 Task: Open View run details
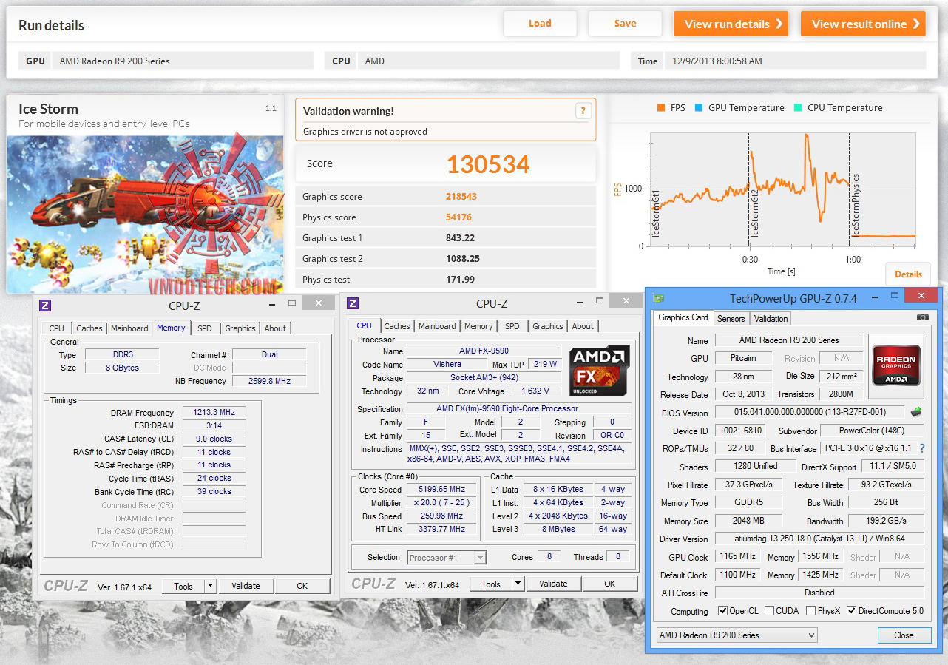pos(731,24)
